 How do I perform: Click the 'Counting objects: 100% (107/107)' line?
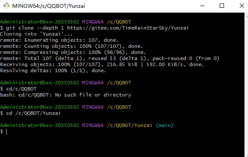[71, 46]
